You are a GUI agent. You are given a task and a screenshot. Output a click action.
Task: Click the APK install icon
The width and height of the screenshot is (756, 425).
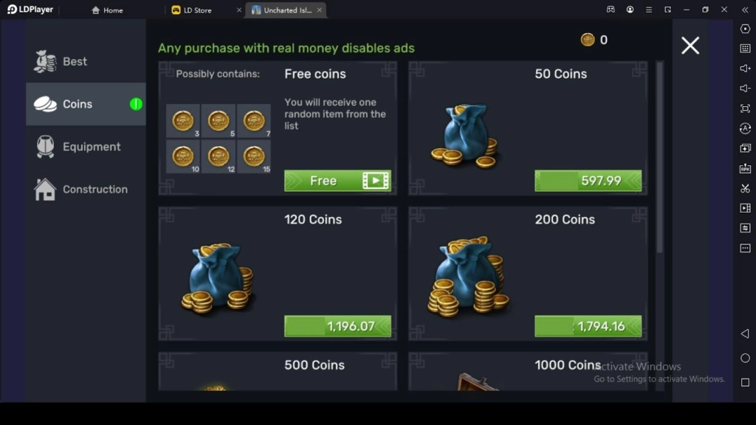tap(745, 168)
